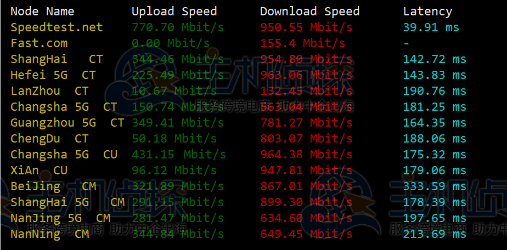Click Fast.com download speed 155.4 Mbit/s
Image resolution: width=507 pixels, height=250 pixels.
(x=303, y=43)
